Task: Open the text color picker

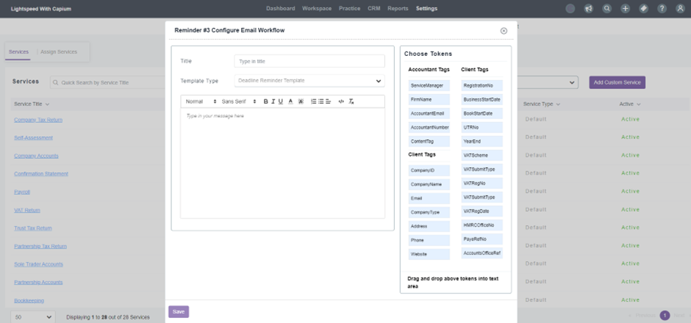Action: click(290, 102)
